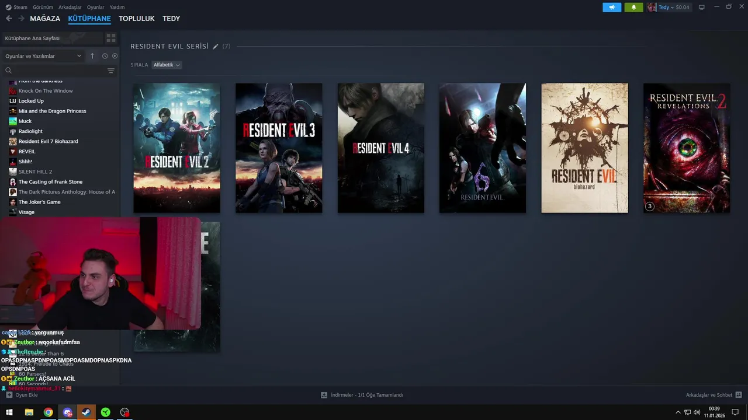This screenshot has height=420, width=748.
Task: Open Google Chrome from taskbar
Action: [x=48, y=412]
